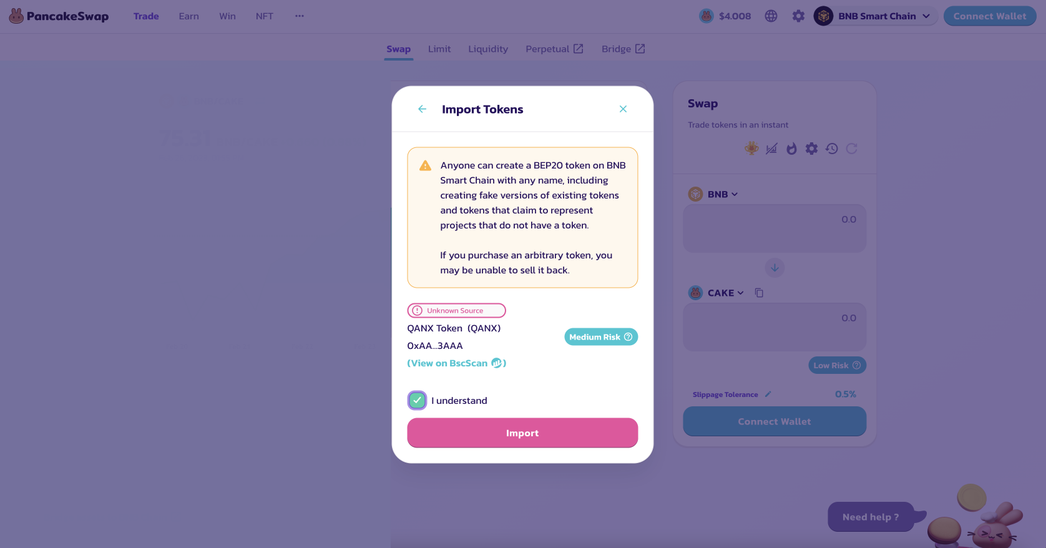Open the Earn menu

188,16
